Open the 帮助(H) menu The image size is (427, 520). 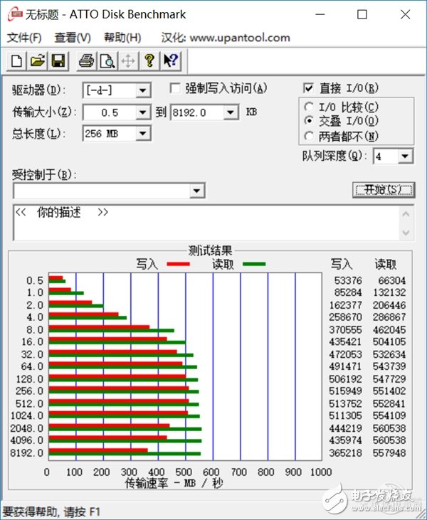(122, 38)
